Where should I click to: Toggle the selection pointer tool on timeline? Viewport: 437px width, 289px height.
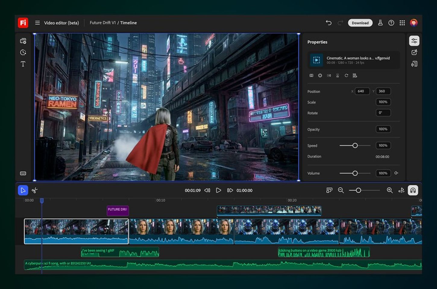pos(23,190)
